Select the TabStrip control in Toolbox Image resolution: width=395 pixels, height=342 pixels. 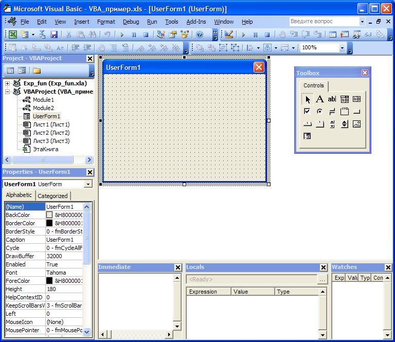coord(308,123)
